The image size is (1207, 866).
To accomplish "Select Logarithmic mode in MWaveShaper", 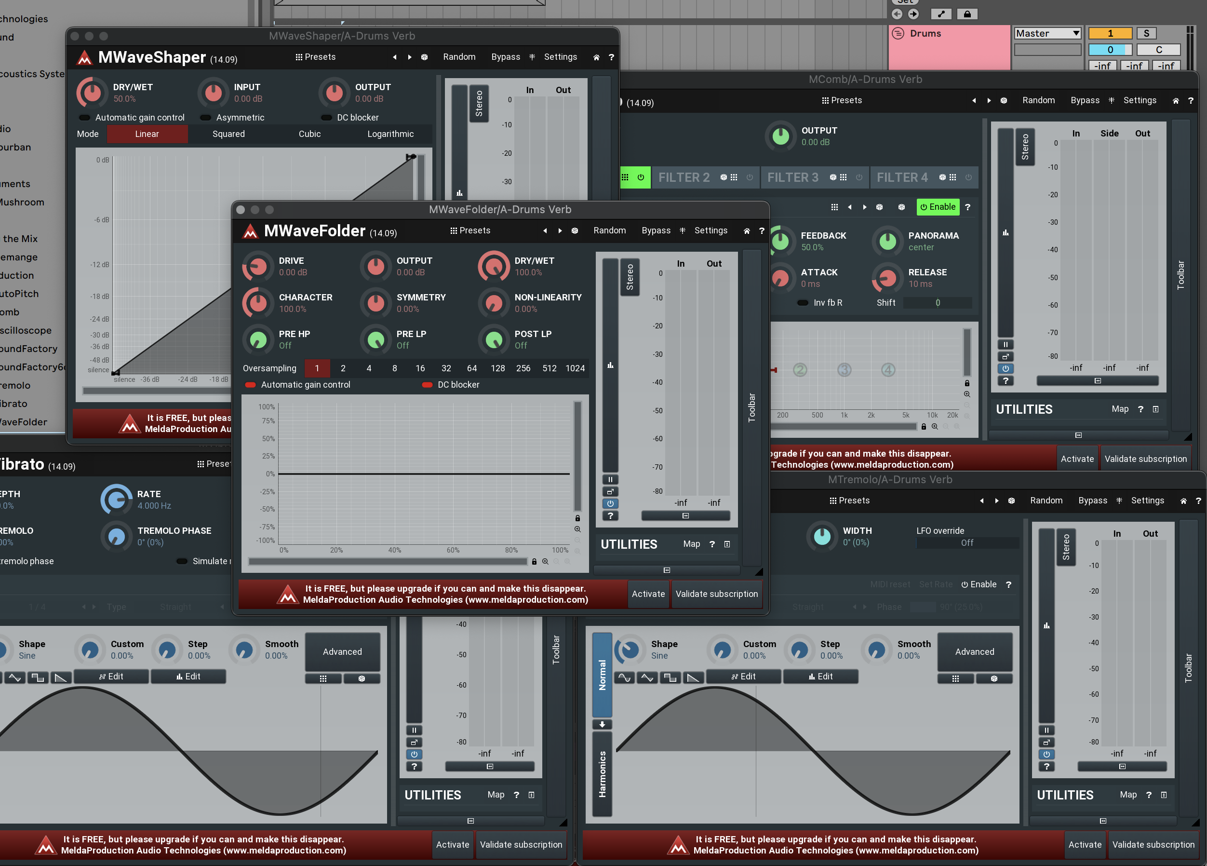I will coord(390,134).
